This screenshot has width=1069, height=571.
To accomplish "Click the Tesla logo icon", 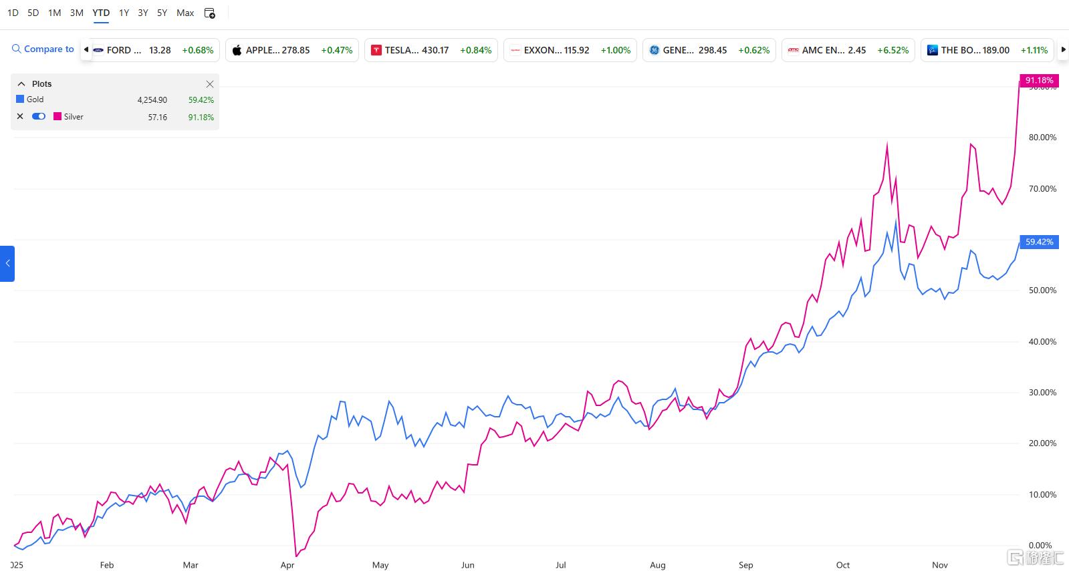I will (376, 50).
